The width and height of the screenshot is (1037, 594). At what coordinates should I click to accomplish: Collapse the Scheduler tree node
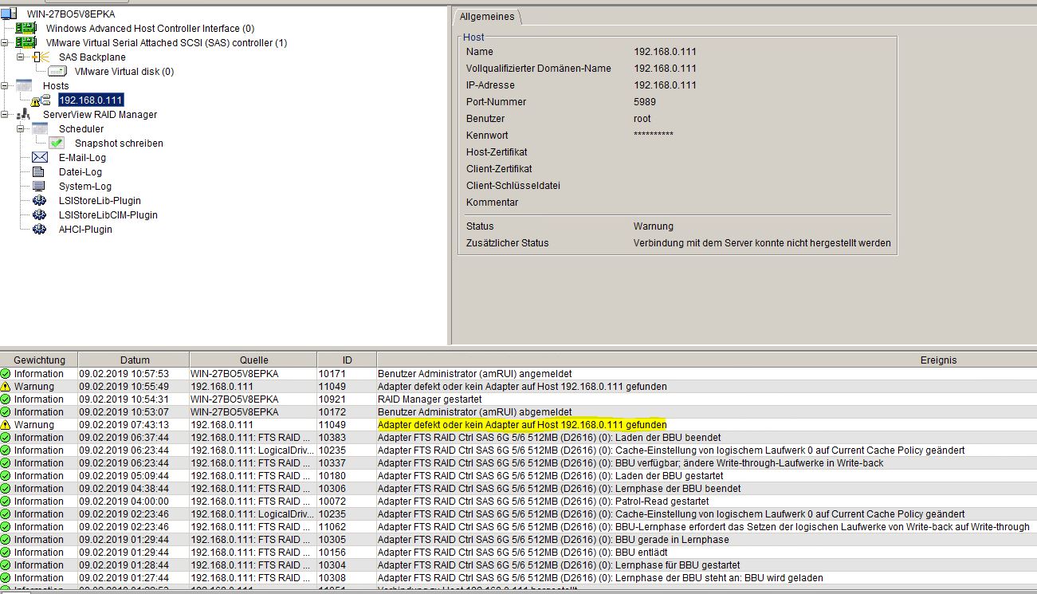[20, 129]
